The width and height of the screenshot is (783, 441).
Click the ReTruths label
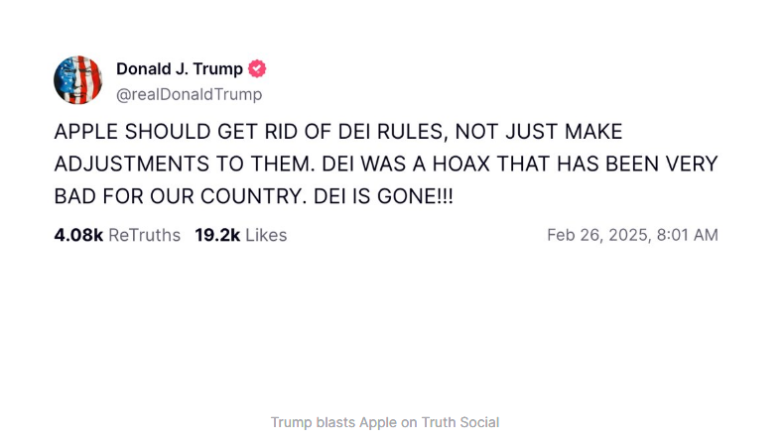pyautogui.click(x=144, y=235)
